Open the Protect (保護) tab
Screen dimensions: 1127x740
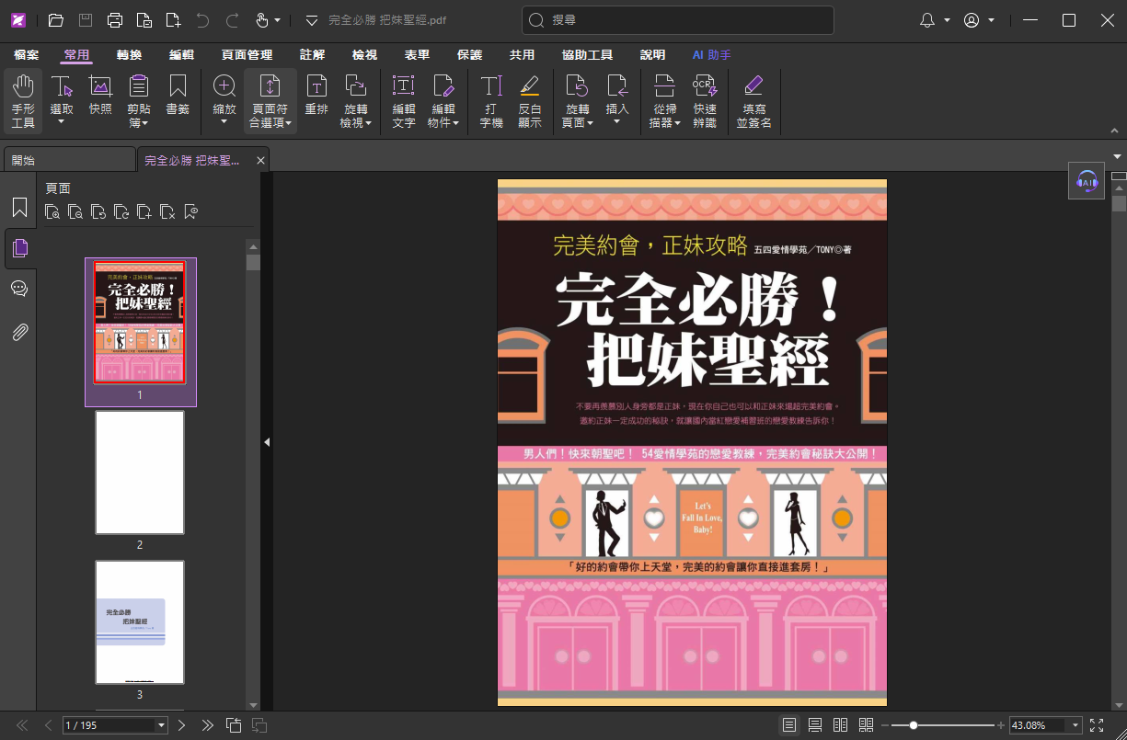point(470,55)
